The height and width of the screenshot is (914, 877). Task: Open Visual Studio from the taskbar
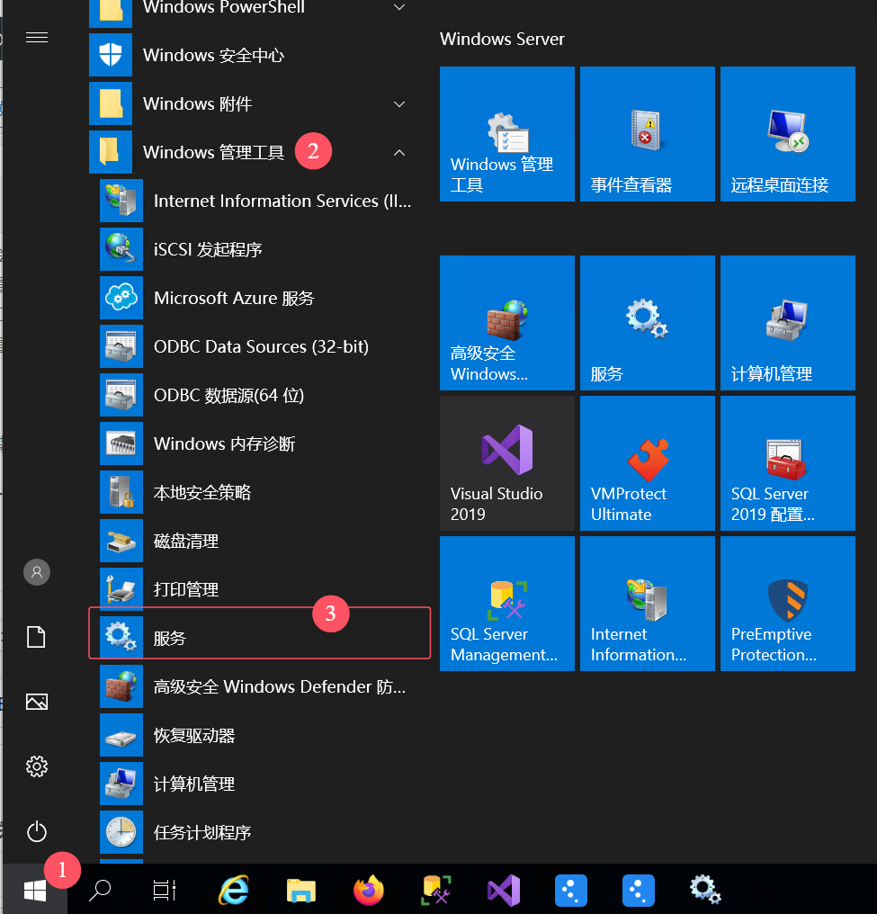(504, 890)
